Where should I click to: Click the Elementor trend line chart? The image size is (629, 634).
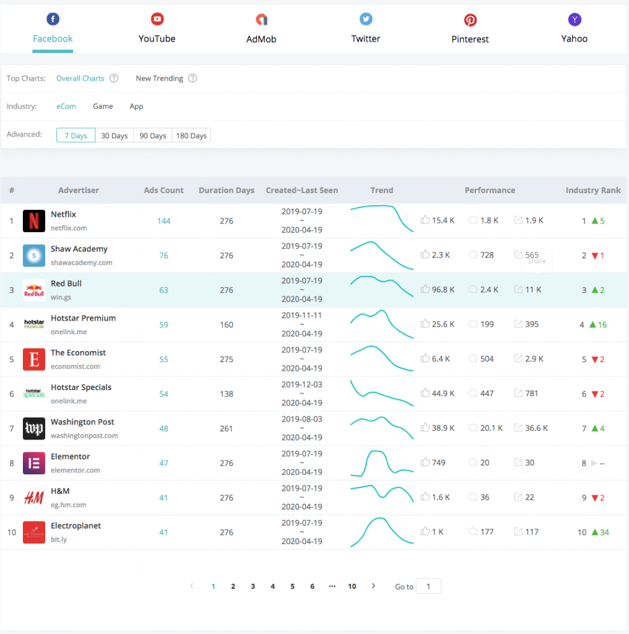[381, 463]
